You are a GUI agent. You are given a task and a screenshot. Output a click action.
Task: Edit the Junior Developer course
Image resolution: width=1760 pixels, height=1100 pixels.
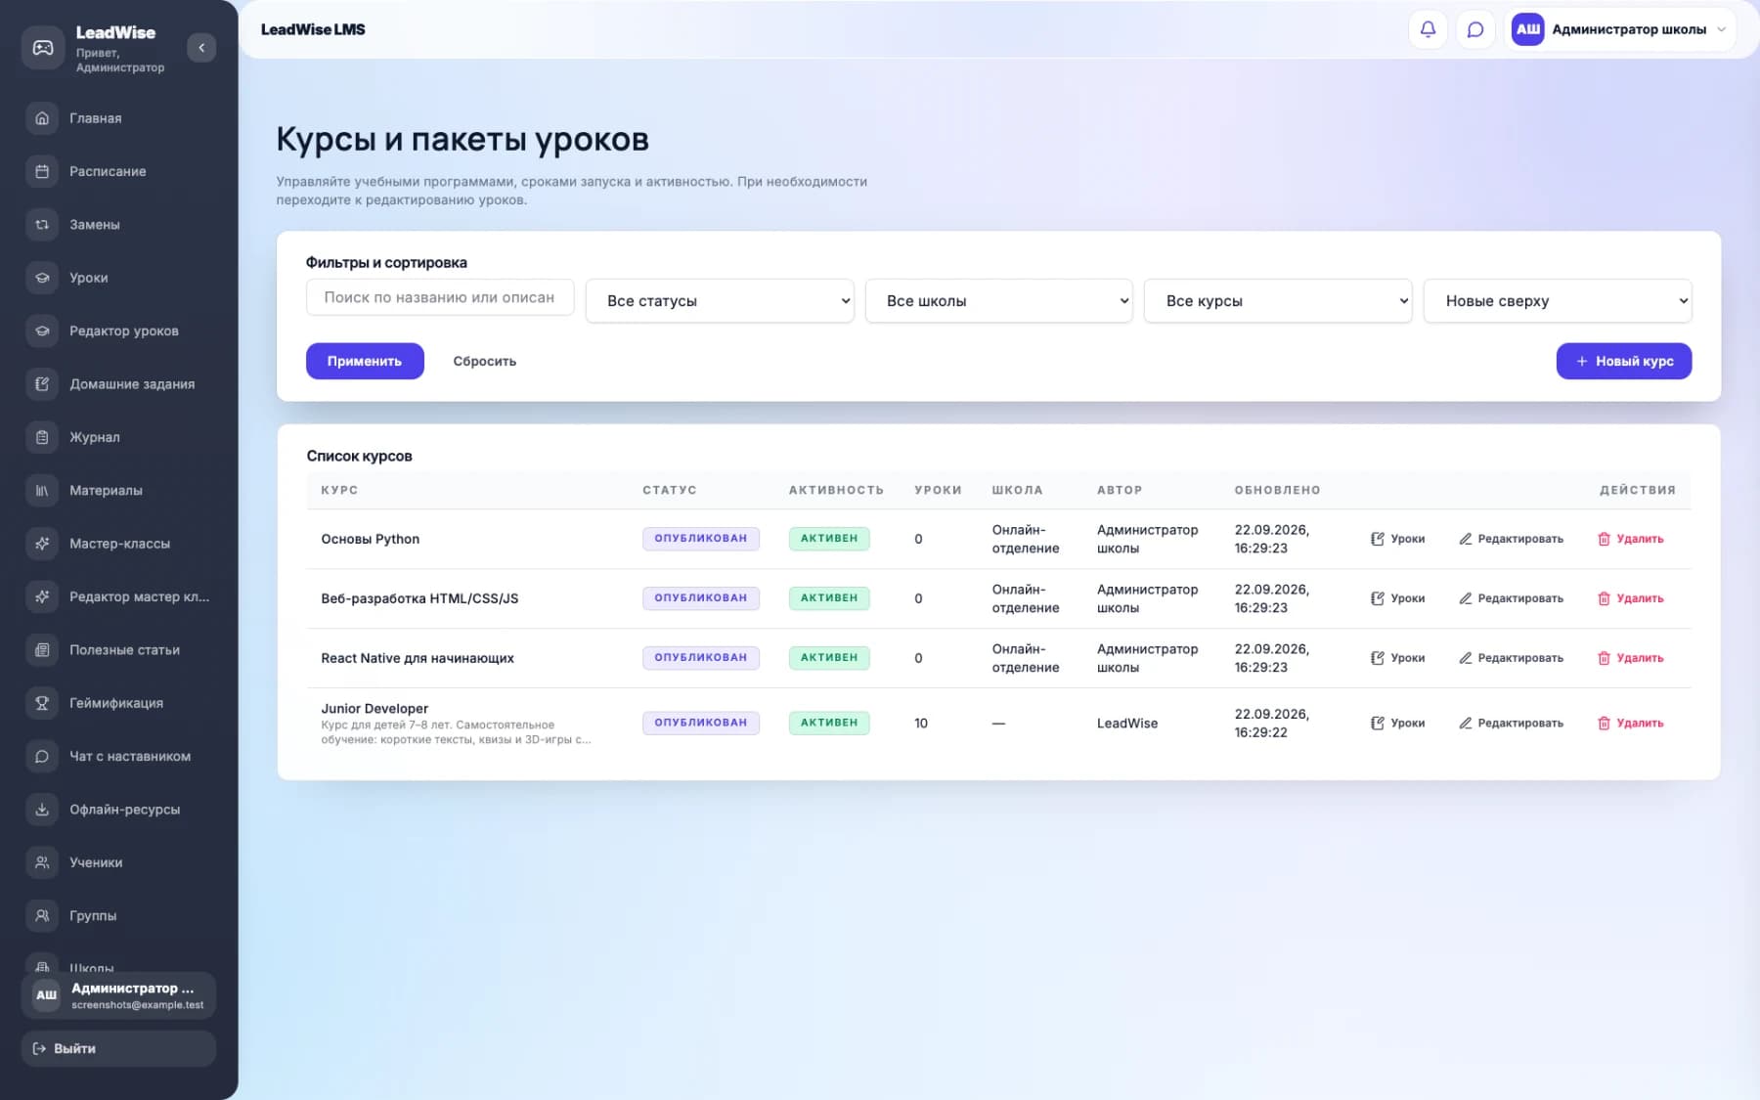(x=1511, y=724)
